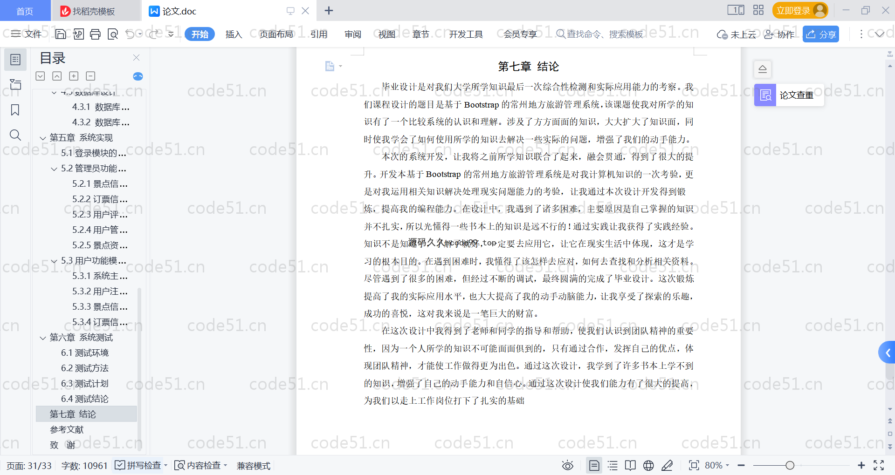Viewport: 895px width, 475px height.
Task: Select the 开发工具 ribbon tab
Action: click(x=466, y=34)
